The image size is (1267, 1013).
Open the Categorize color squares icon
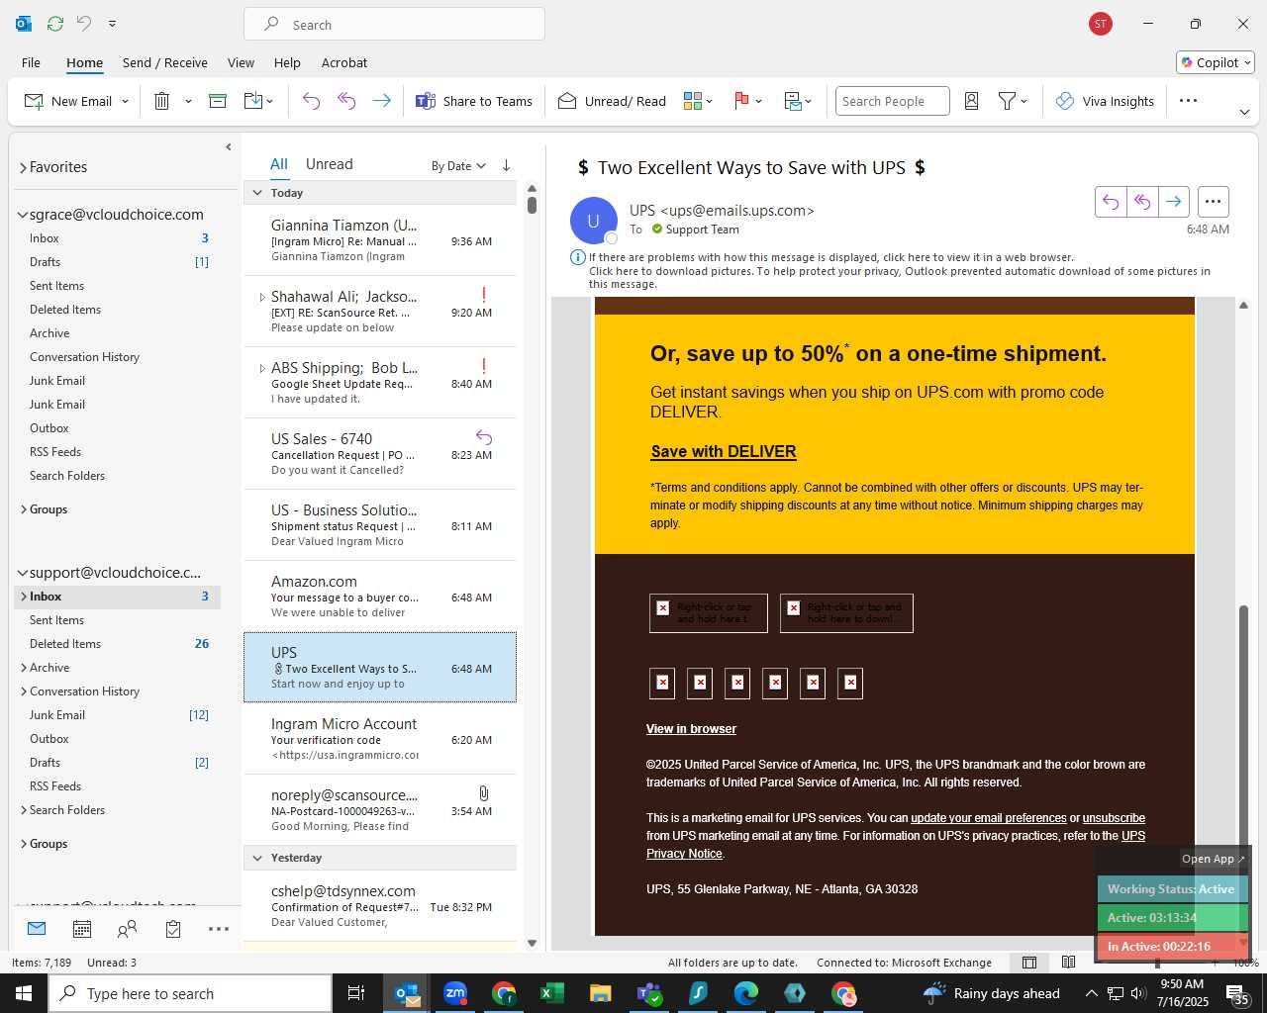693,101
